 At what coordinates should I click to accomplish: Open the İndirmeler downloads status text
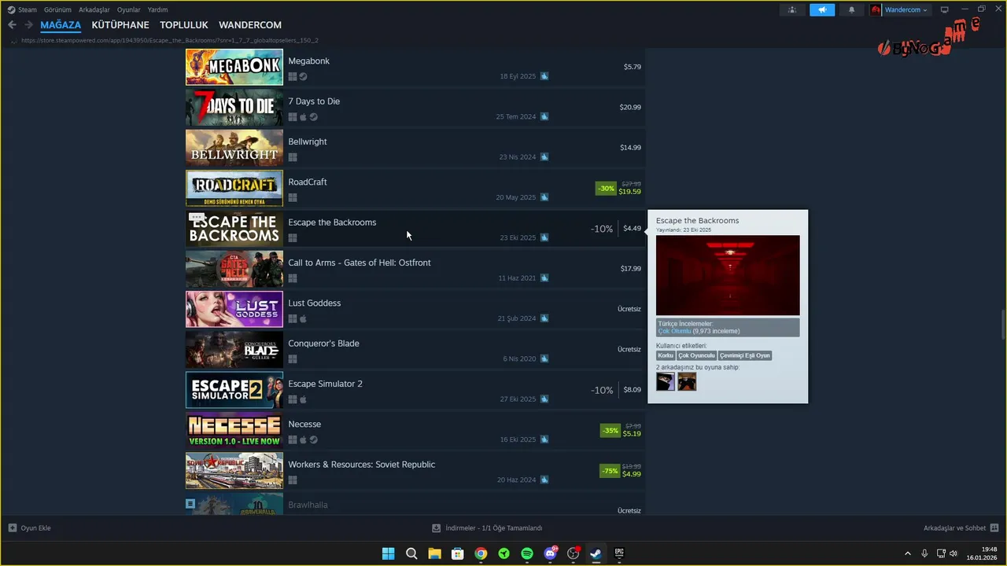point(494,528)
